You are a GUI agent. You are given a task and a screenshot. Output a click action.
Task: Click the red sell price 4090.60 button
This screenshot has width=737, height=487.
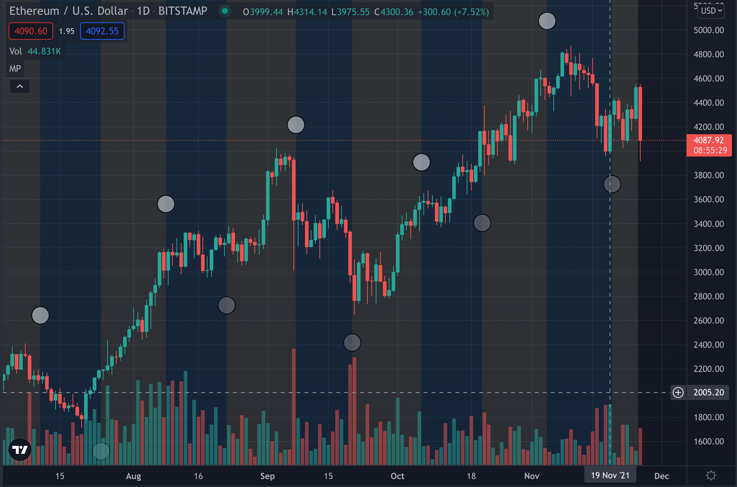pos(31,31)
